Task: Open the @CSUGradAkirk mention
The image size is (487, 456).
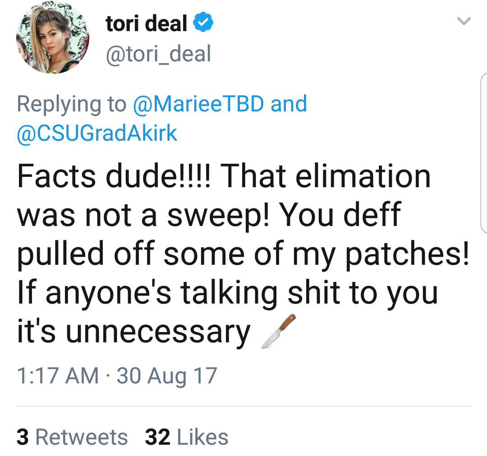Action: [x=97, y=133]
